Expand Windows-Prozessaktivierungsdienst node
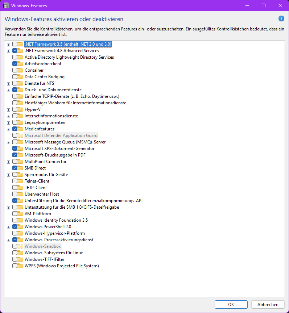Screen dimensions: 289x313 (x=8, y=240)
